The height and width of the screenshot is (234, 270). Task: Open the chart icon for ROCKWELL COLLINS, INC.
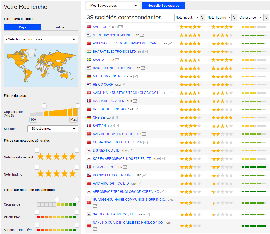144,175
